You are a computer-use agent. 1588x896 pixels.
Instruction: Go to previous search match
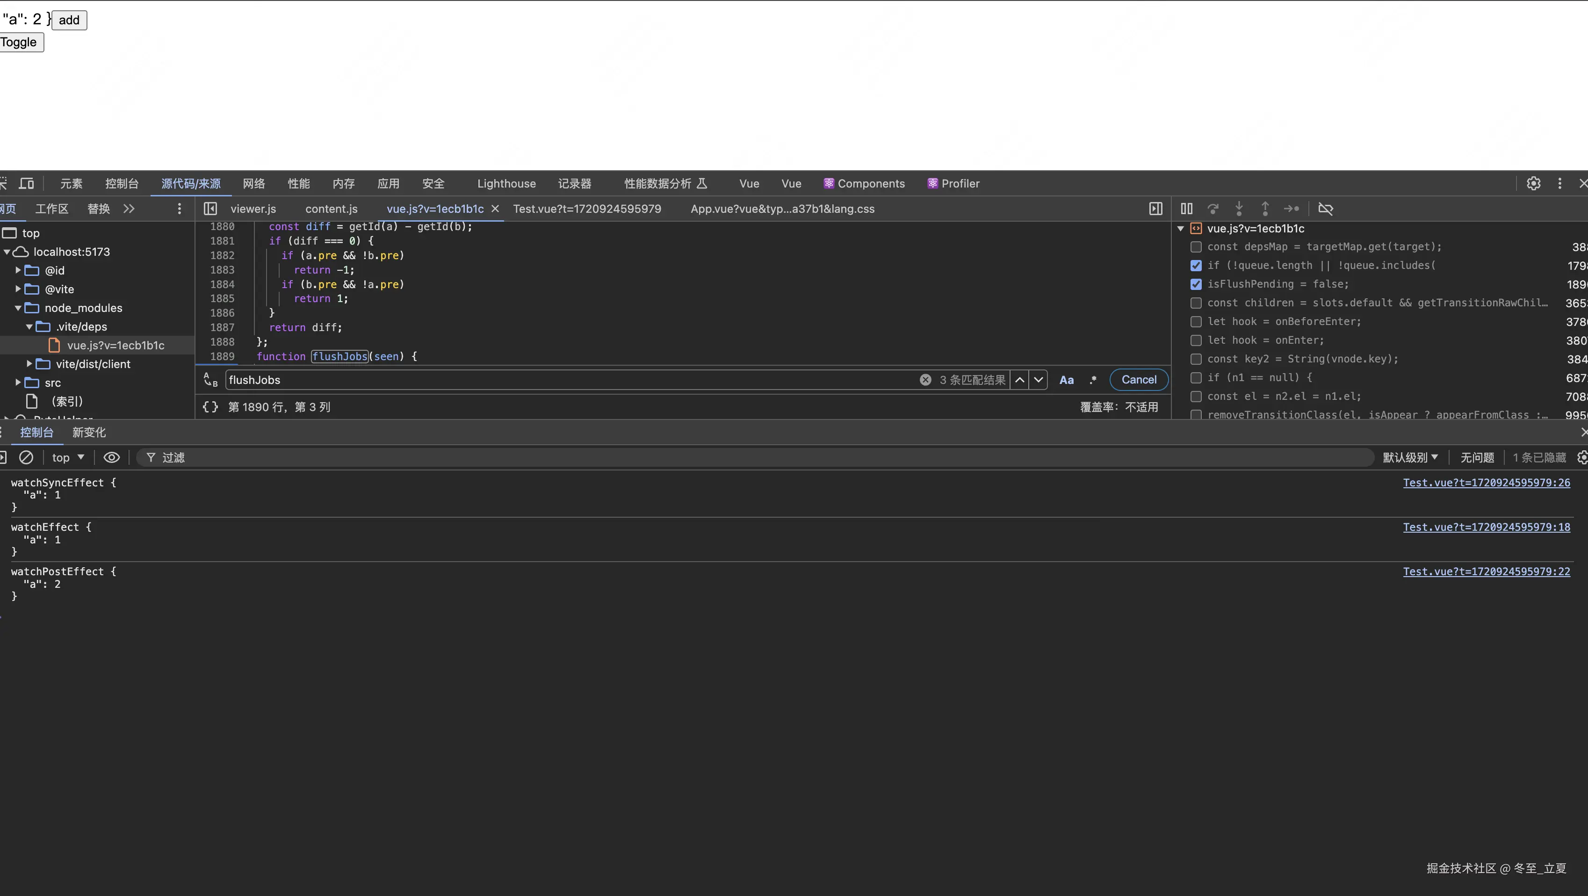tap(1020, 380)
